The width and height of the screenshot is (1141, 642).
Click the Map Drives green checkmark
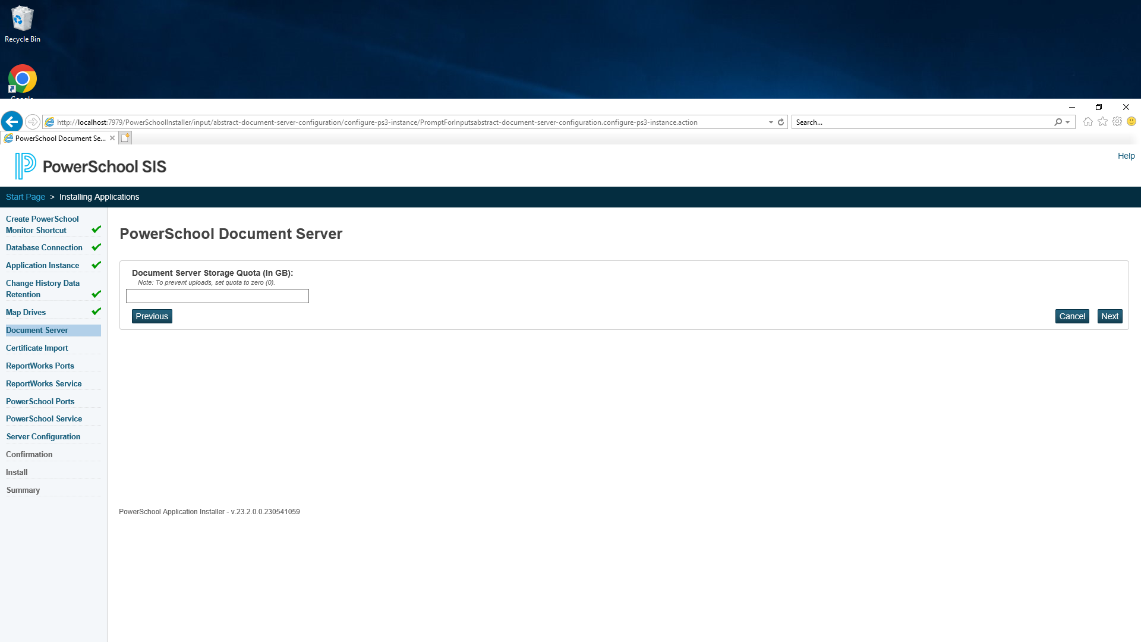point(96,311)
